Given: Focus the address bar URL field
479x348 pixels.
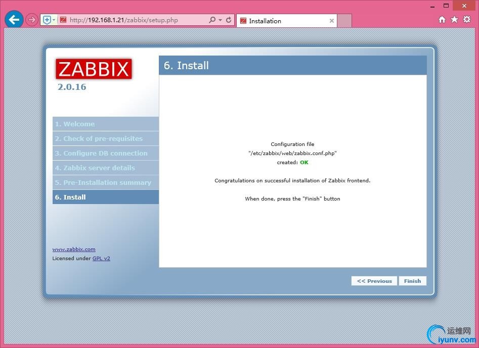Looking at the screenshot, I should point(138,20).
